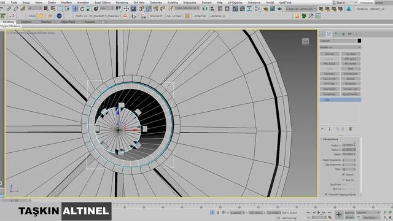Apply the Shell modifier button
Screen dimensions: 393x221
click(x=351, y=69)
